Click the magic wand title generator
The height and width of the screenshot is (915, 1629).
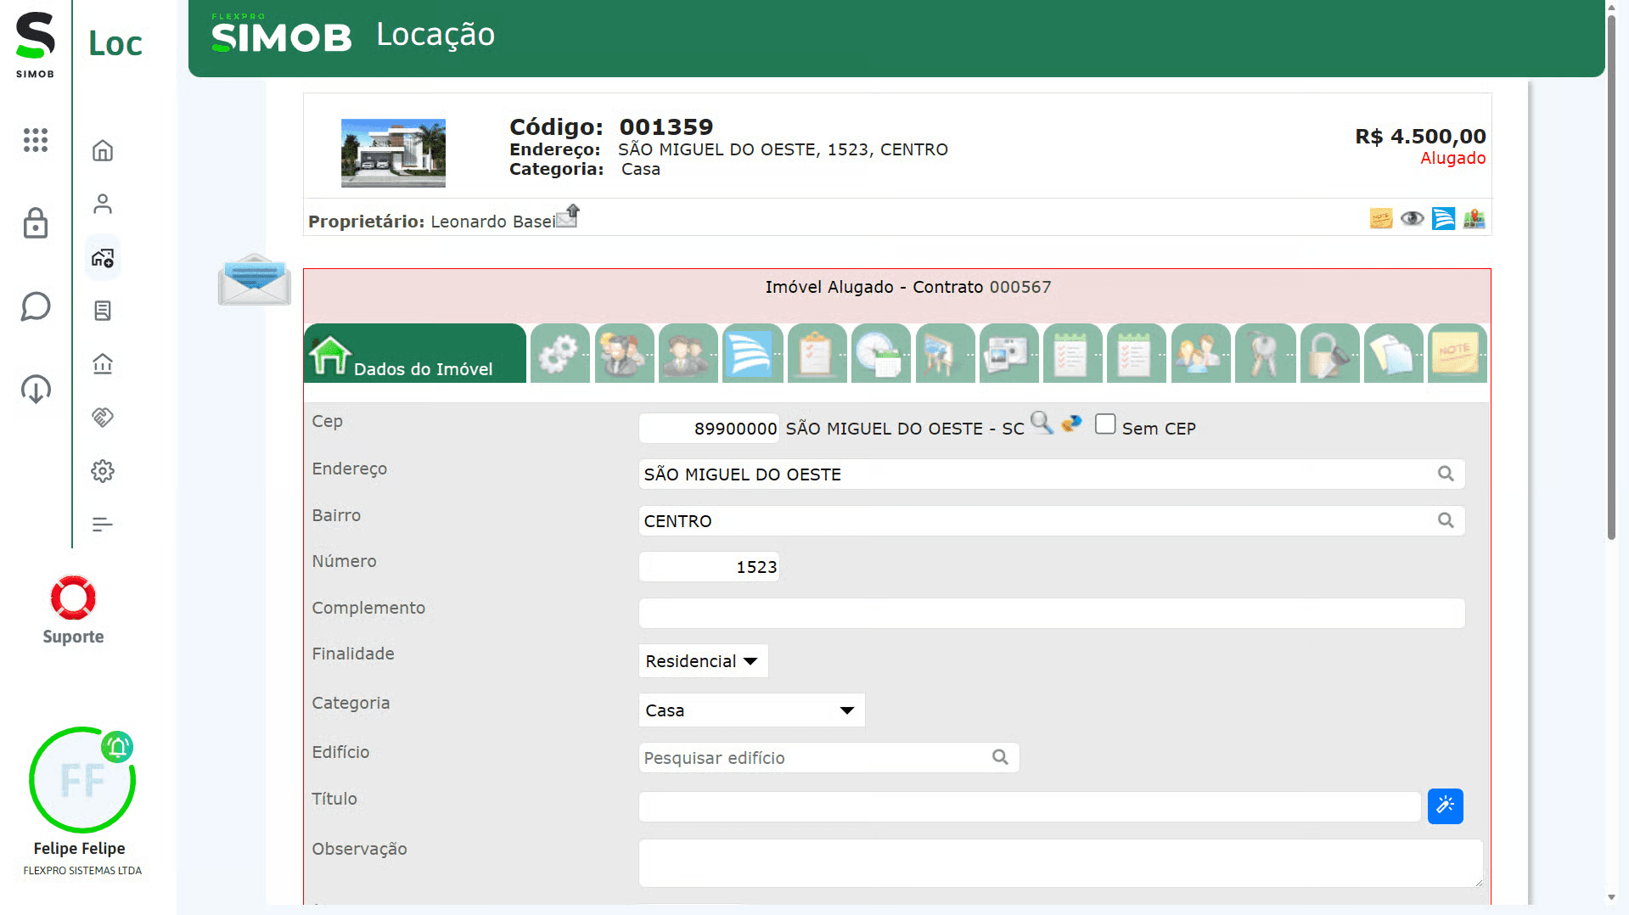(1445, 806)
